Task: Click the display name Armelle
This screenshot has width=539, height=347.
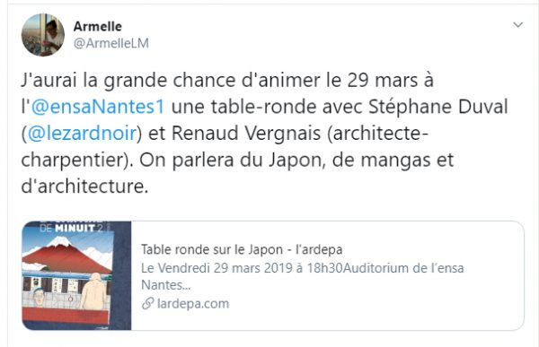Action: [x=98, y=26]
